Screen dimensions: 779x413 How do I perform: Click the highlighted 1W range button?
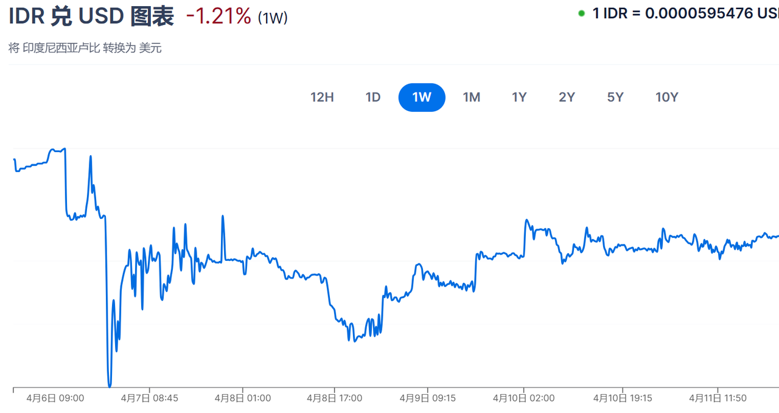tap(422, 97)
